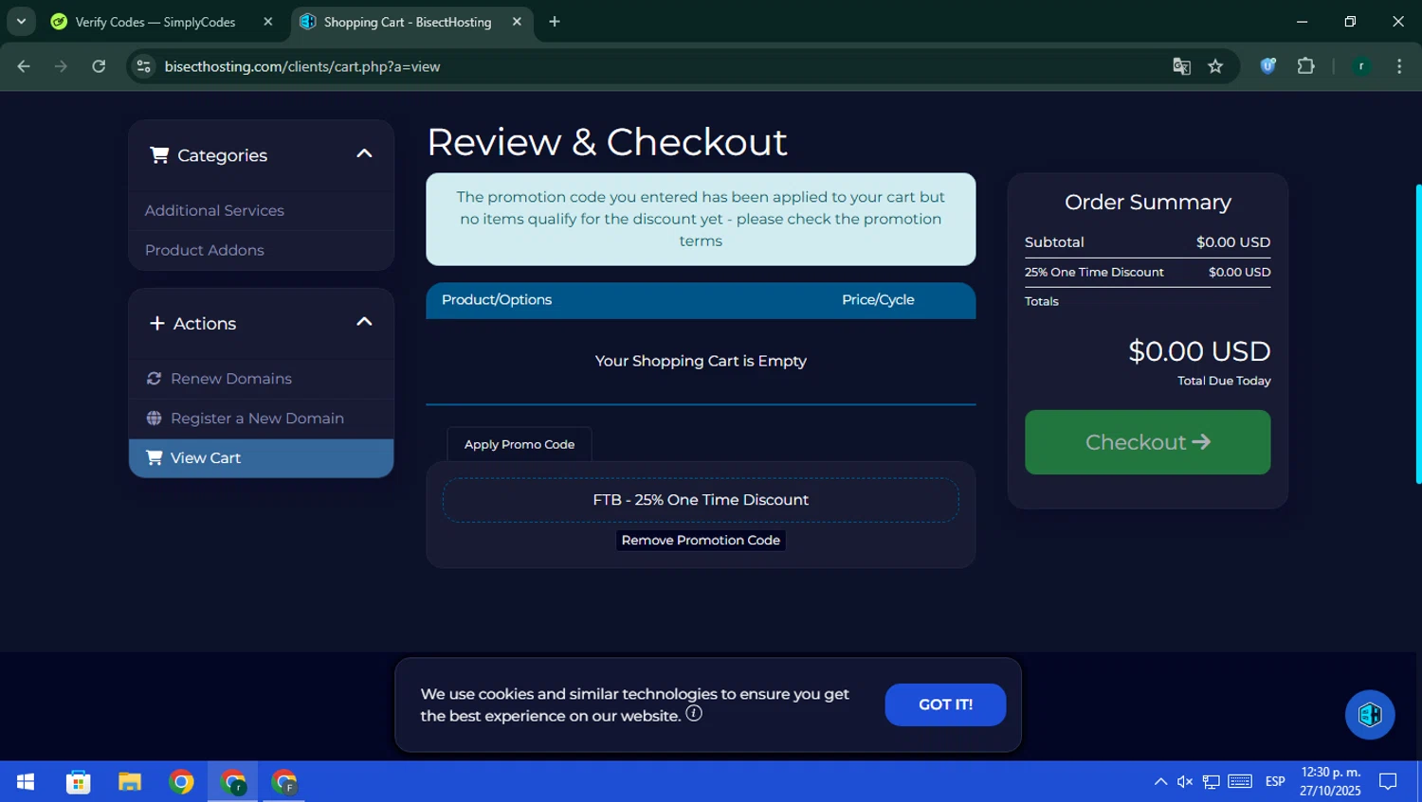Select View Cart in Actions

(261, 458)
